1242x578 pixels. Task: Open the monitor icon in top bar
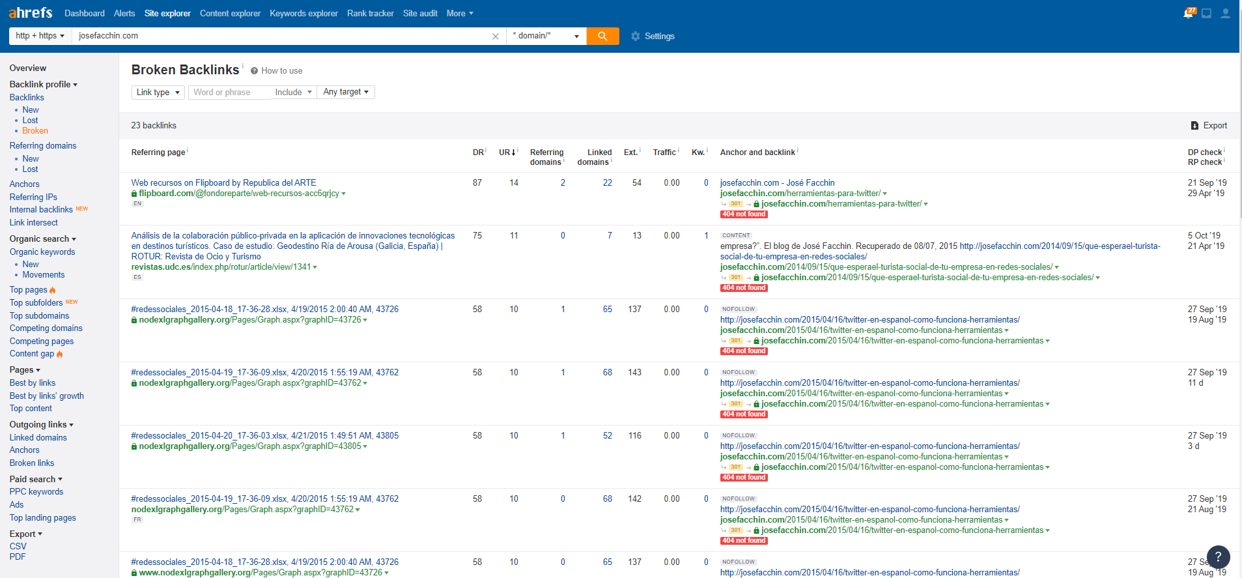pyautogui.click(x=1206, y=13)
